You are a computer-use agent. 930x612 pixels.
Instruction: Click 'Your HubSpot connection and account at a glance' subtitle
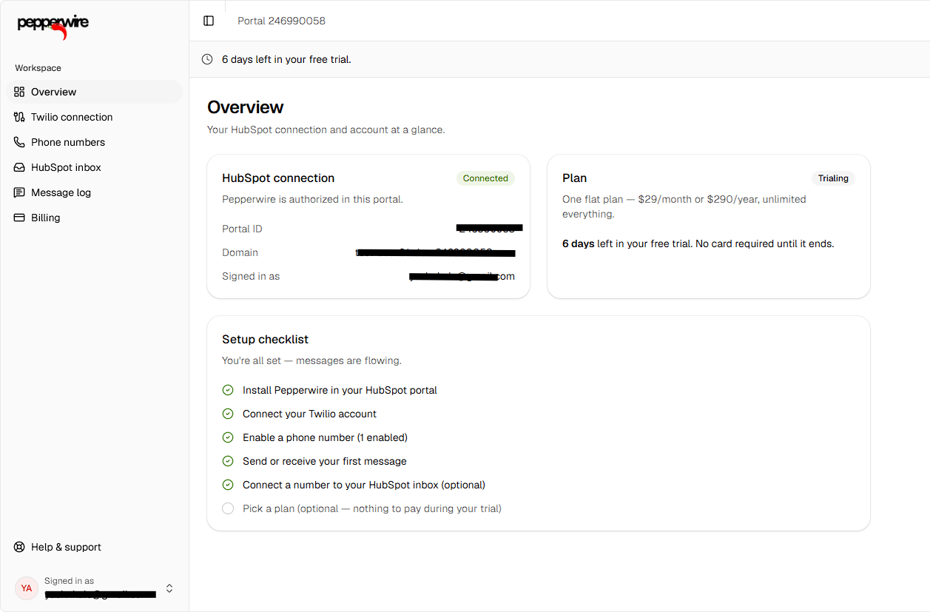click(326, 130)
